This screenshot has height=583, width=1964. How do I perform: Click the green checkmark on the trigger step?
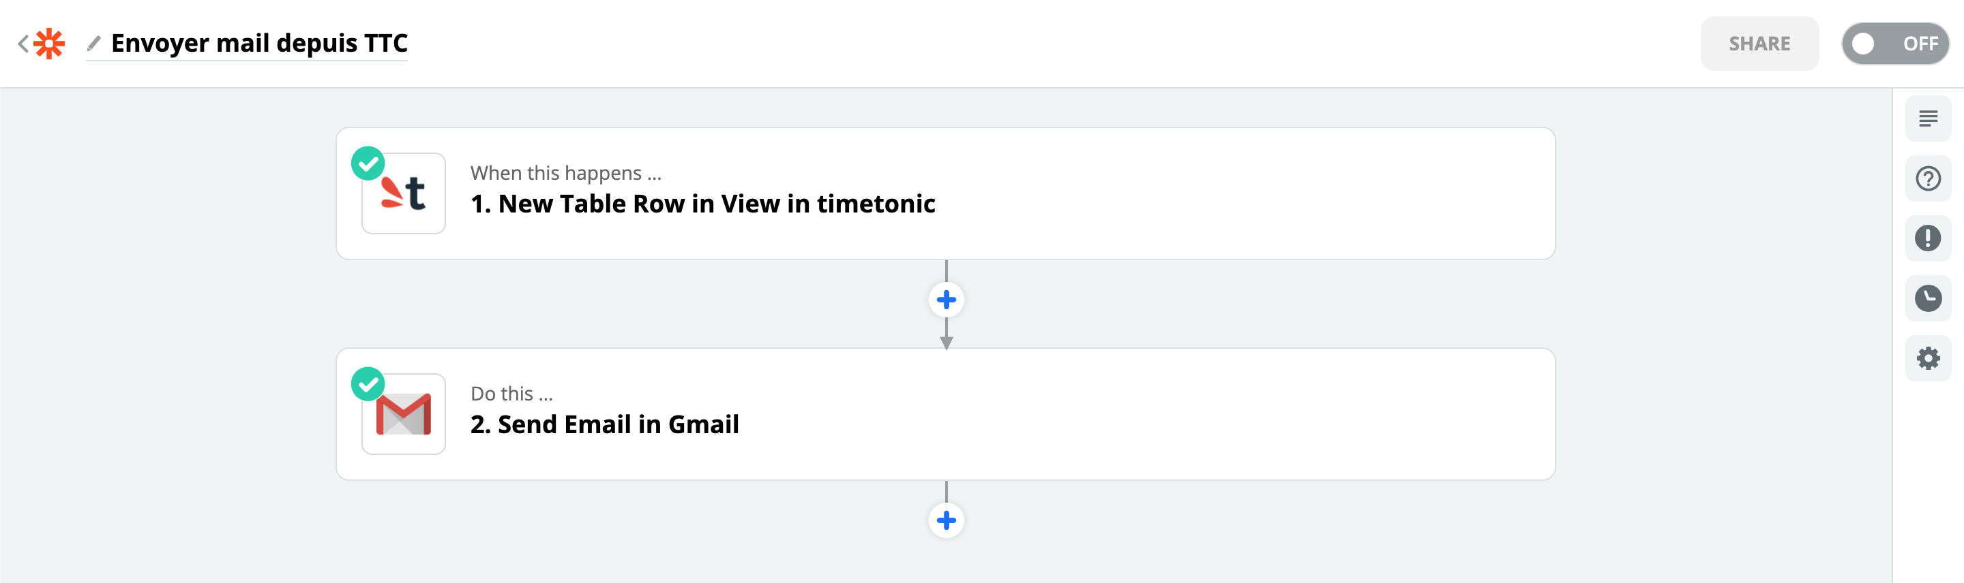point(368,163)
